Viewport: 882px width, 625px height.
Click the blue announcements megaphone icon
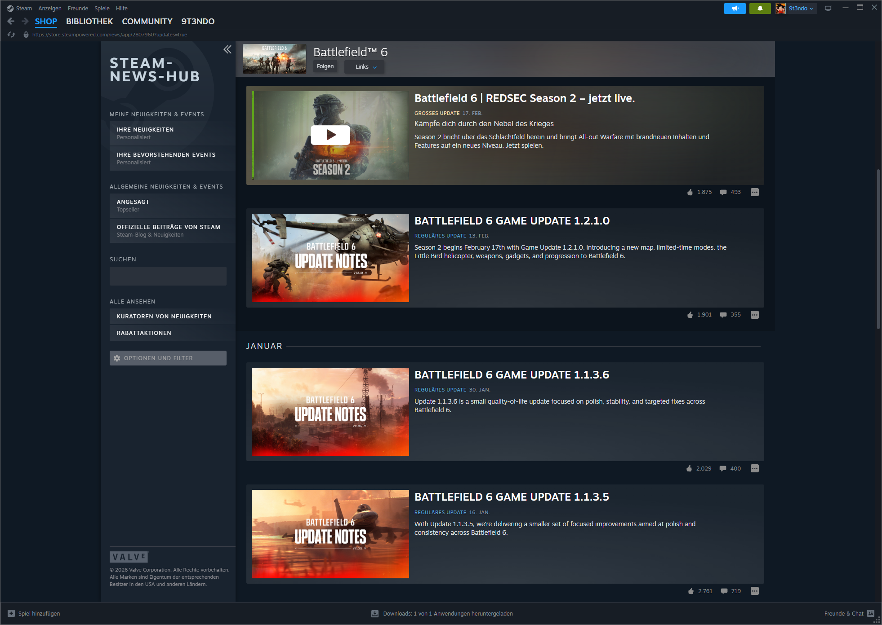pos(735,9)
